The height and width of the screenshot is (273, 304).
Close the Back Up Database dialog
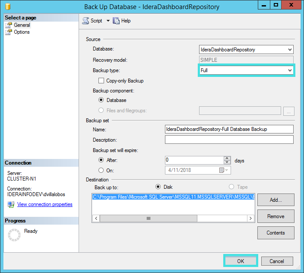tap(291, 5)
